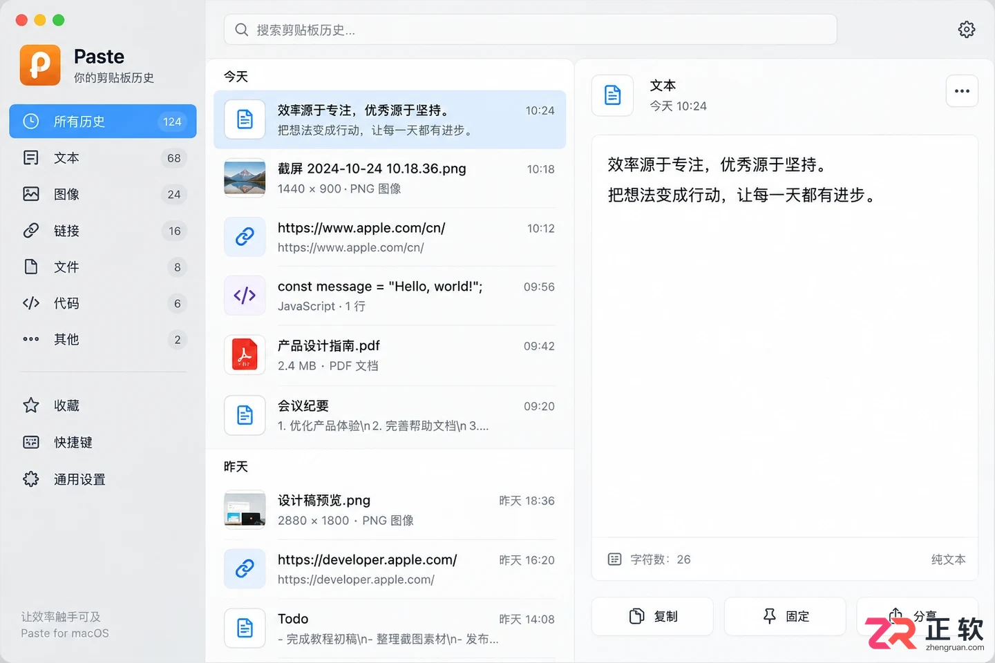Open the 截屏 2024-10-24 image thumbnail
The width and height of the screenshot is (995, 663).
point(245,177)
